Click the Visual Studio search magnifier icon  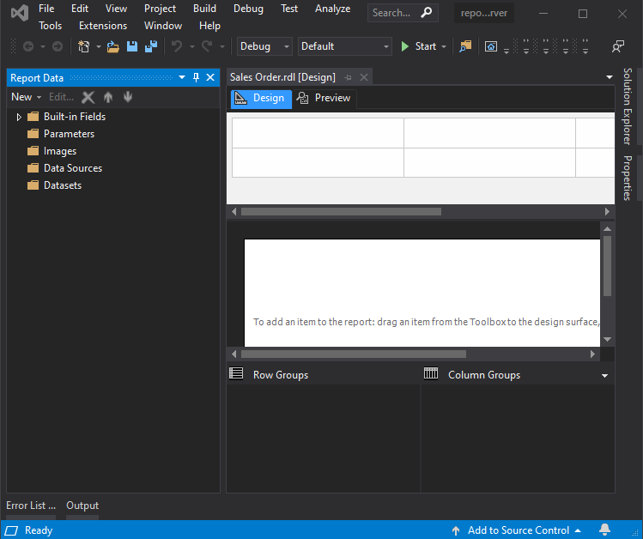(426, 13)
